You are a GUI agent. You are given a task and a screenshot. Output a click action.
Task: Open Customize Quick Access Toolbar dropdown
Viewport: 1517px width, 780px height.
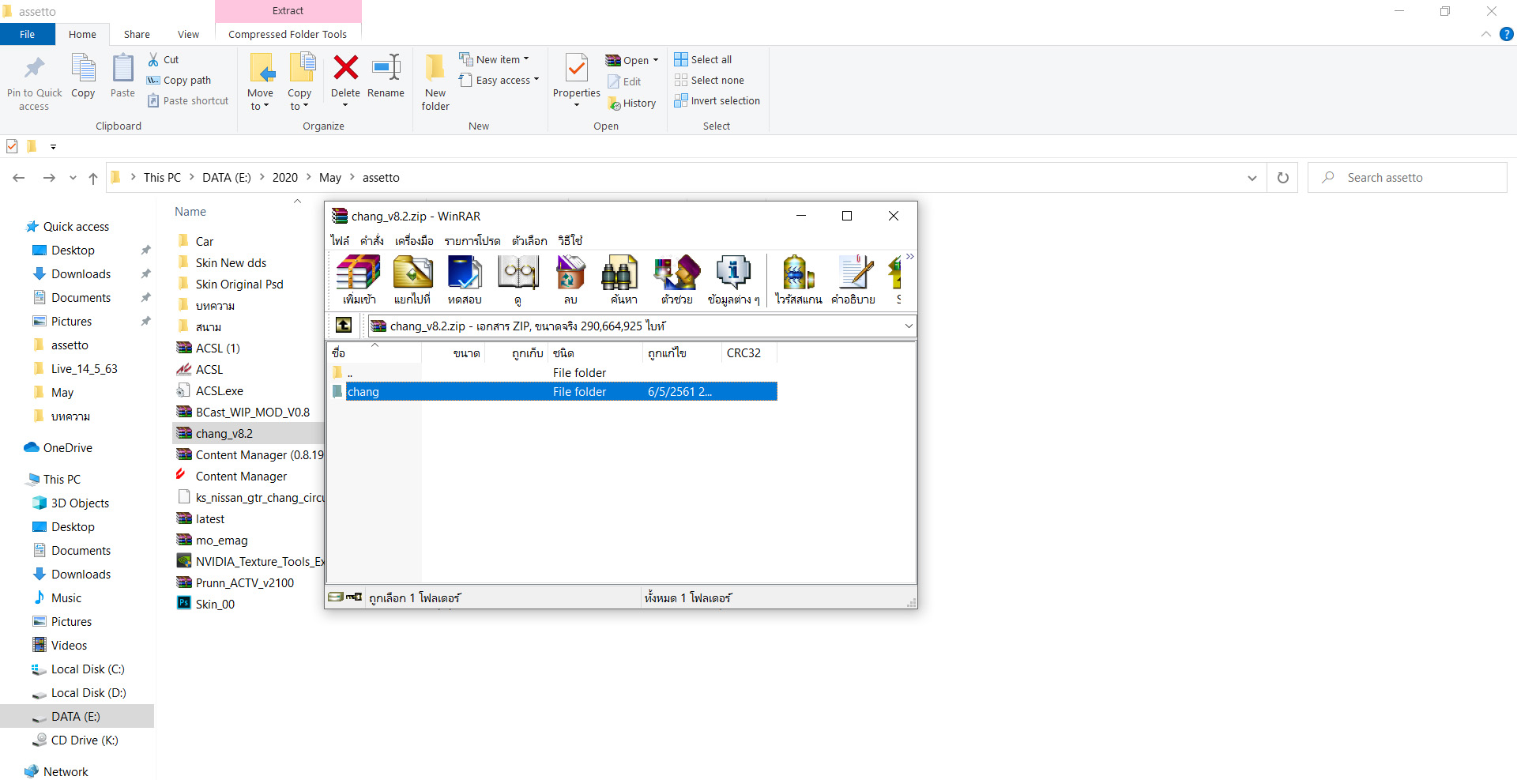[53, 146]
